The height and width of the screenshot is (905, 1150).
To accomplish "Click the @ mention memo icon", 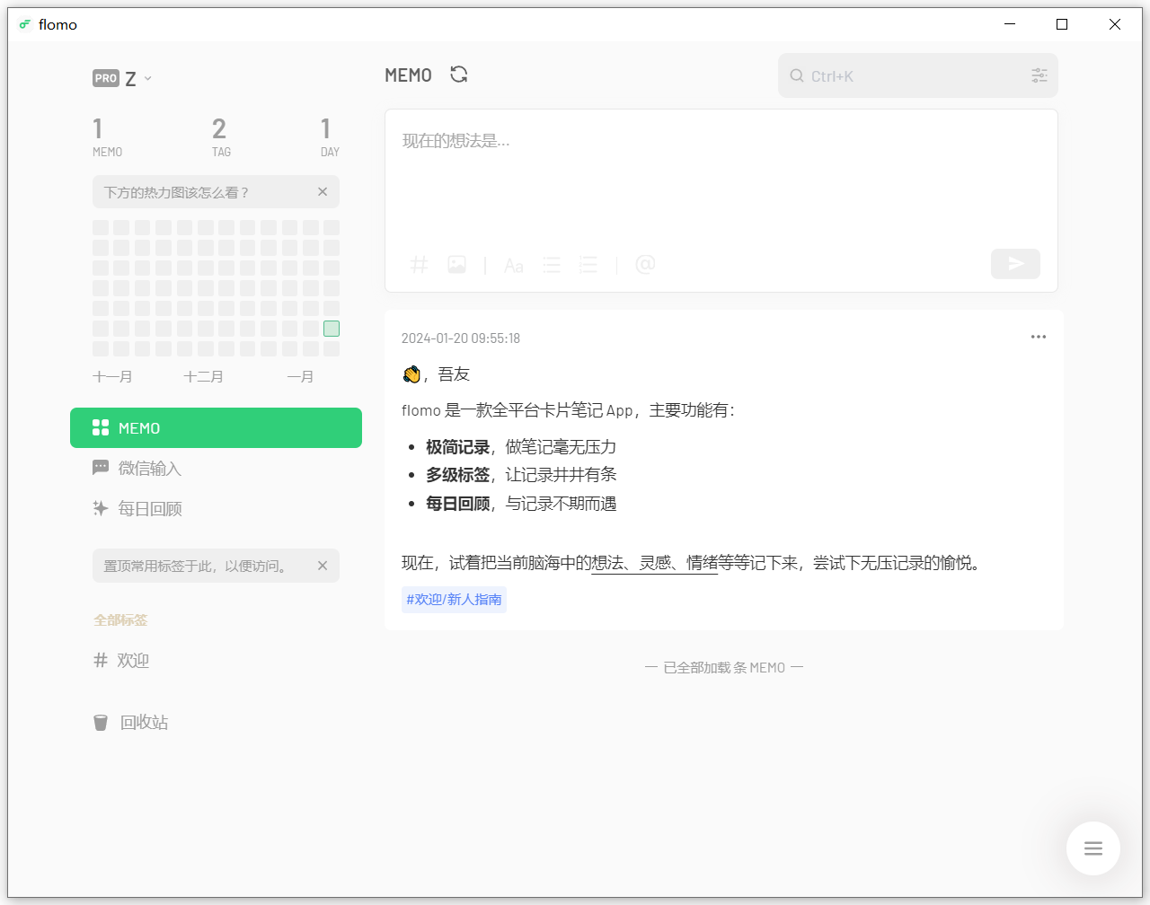I will (645, 264).
